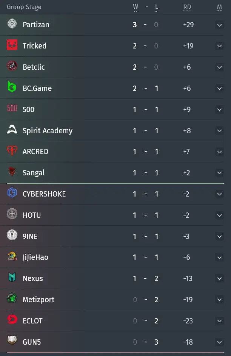Screen dimensions: 231x356
Task: Click the ARCRED red logo
Action: (x=12, y=150)
